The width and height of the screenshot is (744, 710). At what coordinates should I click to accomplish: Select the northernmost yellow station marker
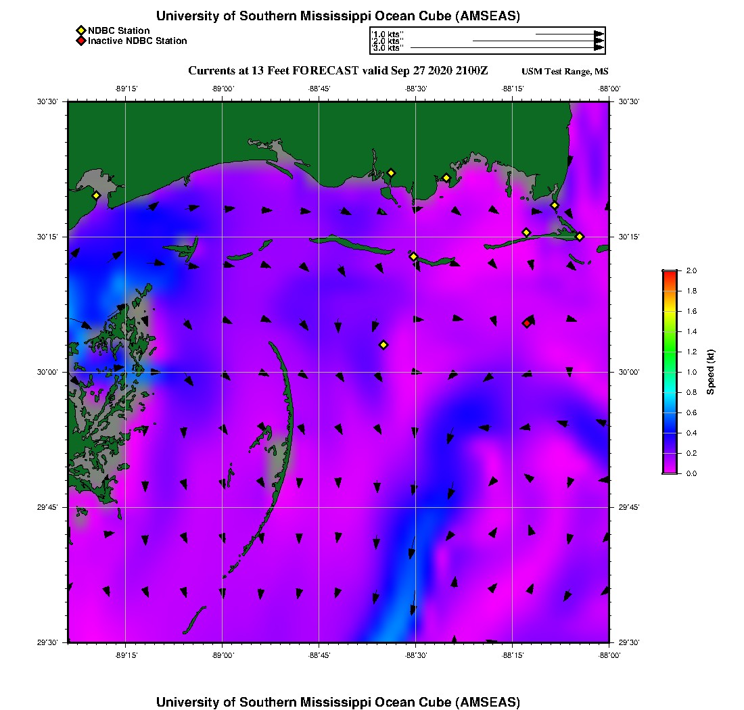391,172
